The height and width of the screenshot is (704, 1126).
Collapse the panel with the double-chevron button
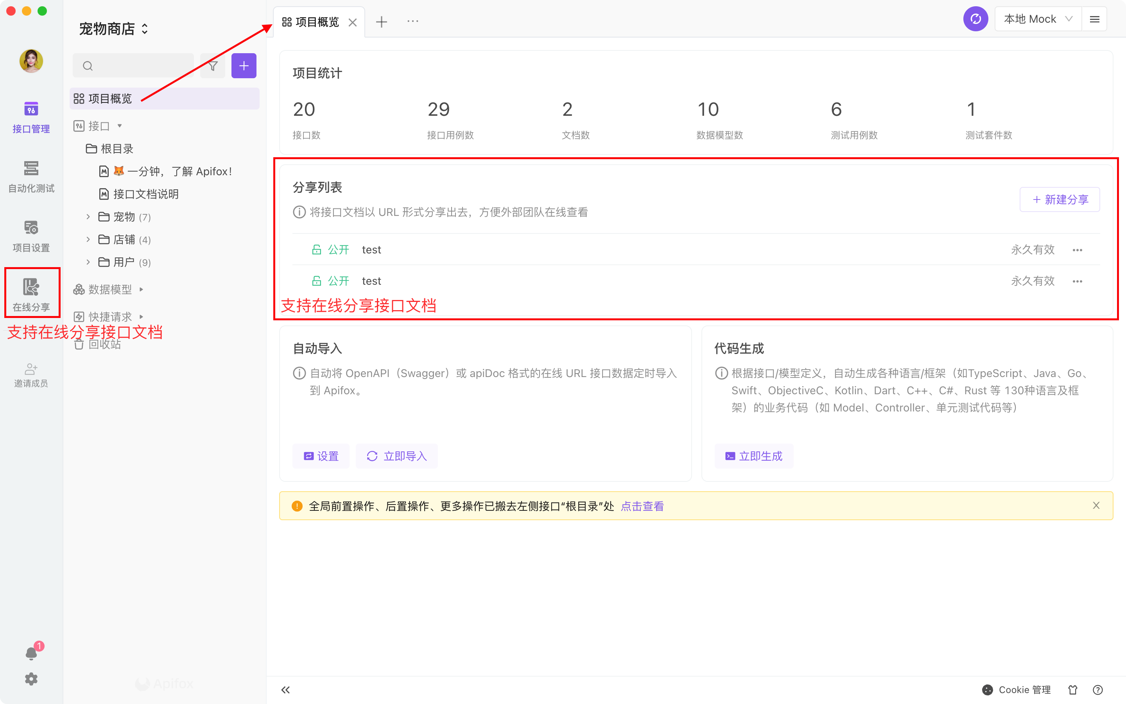coord(285,690)
